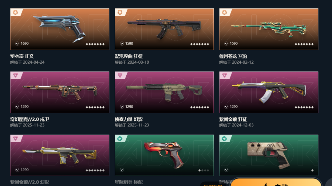This screenshot has height=186, width=332.
Task: Click the 紫阙金琅 狂徒 skin title
Action: [233, 119]
